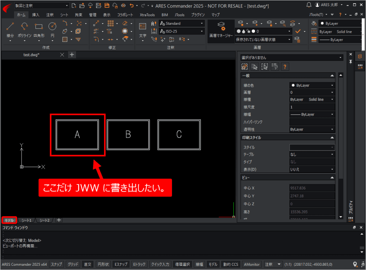Click the notification bell icon
366x270 pixels.
[x=309, y=5]
